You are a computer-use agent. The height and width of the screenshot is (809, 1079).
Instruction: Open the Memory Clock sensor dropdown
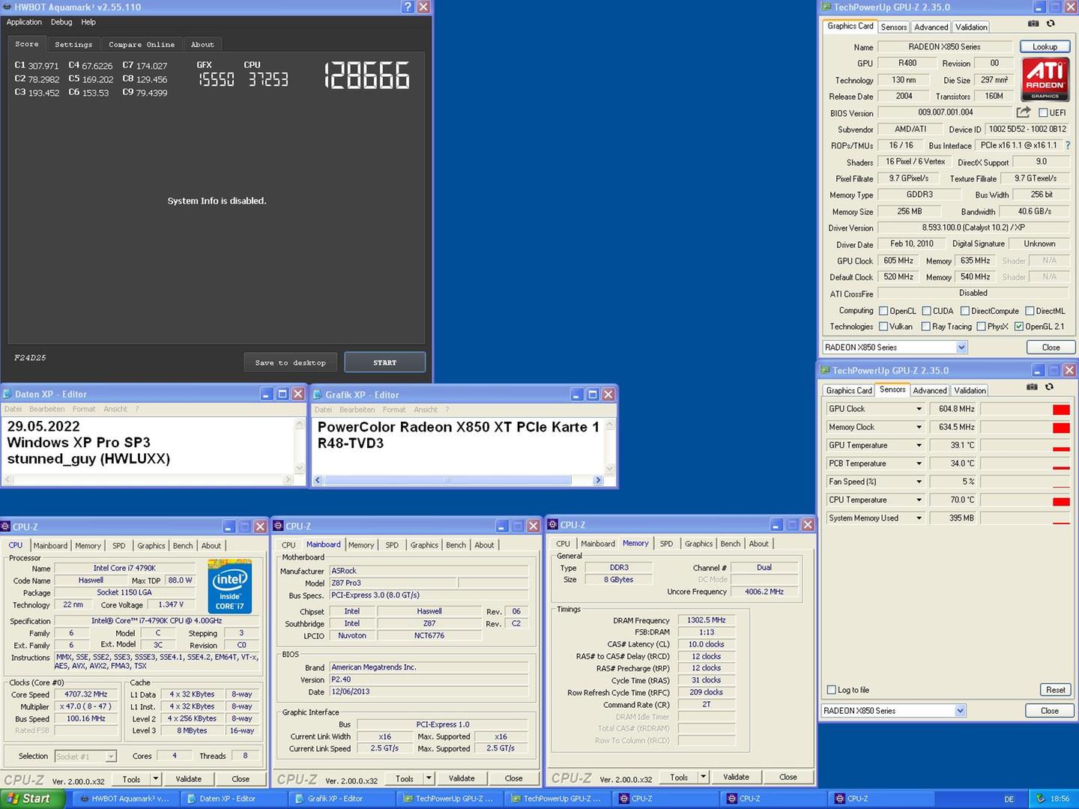(x=919, y=427)
